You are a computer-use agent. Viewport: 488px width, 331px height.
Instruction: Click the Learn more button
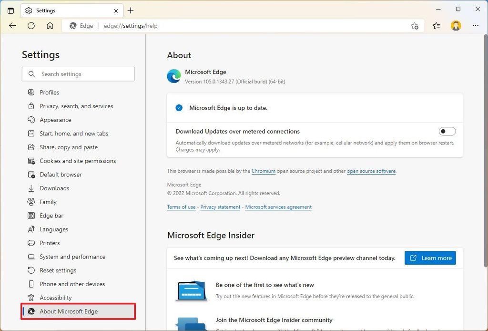pyautogui.click(x=430, y=258)
